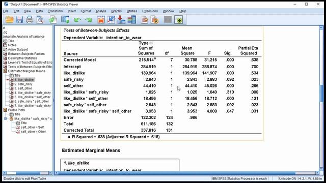Viewport: 326px width, 183px height.
Task: Select Tests of Between-Subjects Effects outline item
Action: pyautogui.click(x=30, y=67)
